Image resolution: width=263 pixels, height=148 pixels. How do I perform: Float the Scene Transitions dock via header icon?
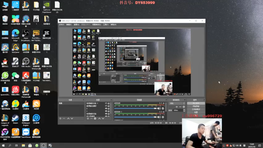click(x=185, y=100)
